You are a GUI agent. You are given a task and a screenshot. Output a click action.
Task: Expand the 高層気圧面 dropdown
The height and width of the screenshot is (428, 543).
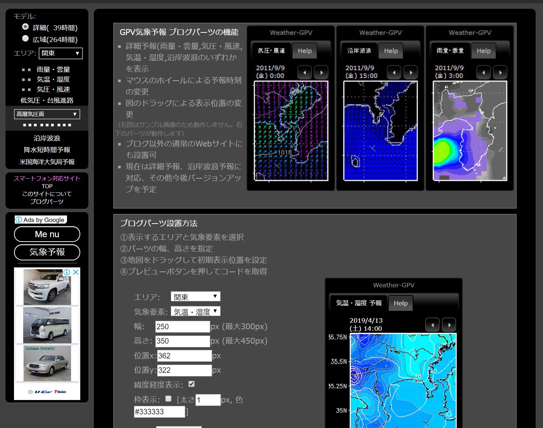(47, 114)
